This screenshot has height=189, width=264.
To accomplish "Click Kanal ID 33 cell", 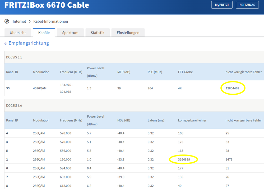I will click(x=8, y=88).
